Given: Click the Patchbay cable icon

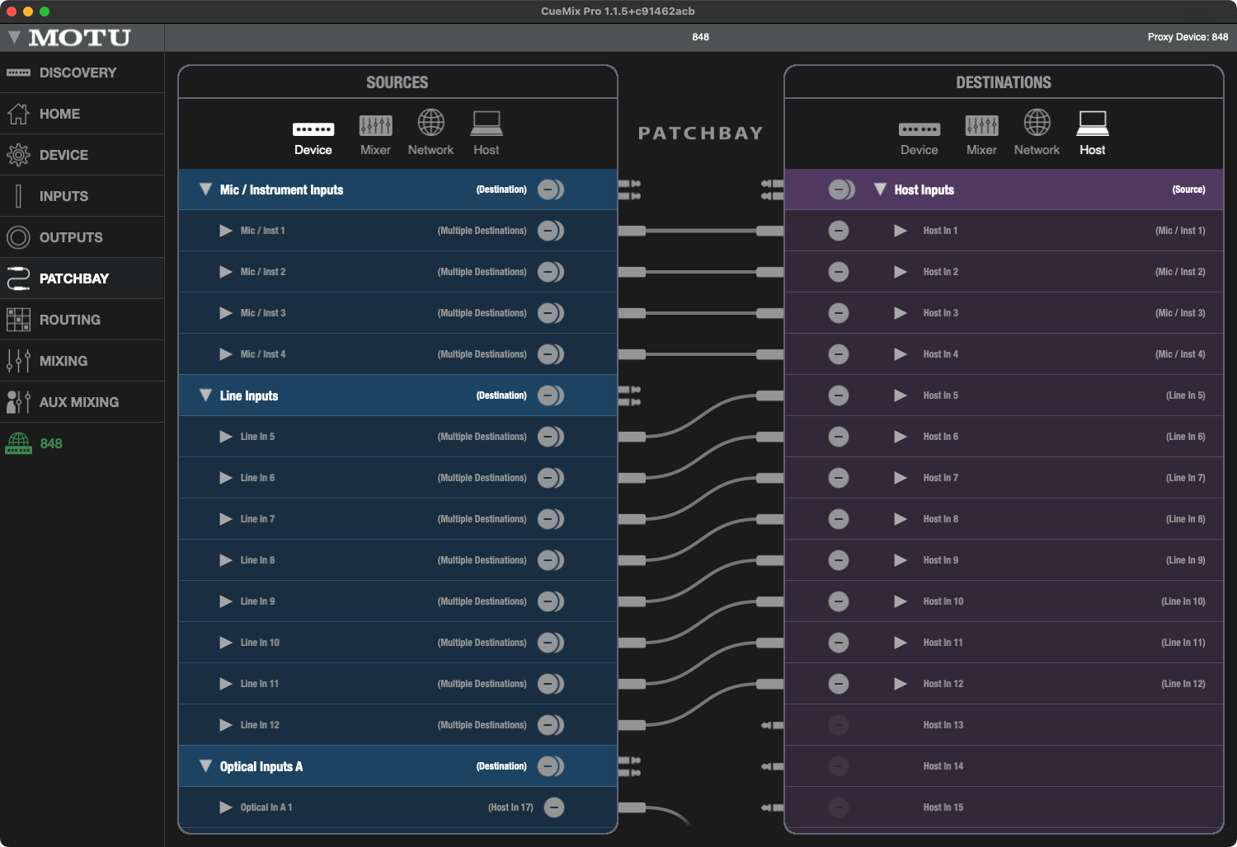Looking at the screenshot, I should [x=18, y=278].
